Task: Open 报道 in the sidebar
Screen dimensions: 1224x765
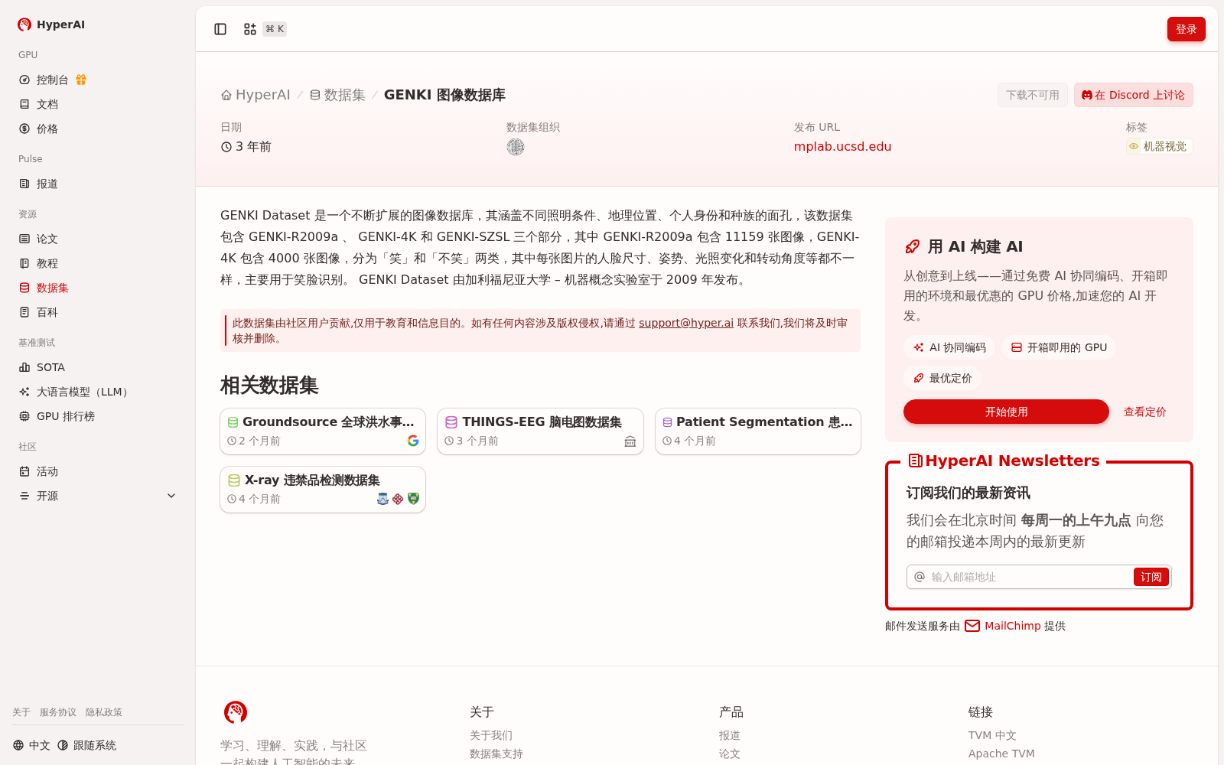Action: pyautogui.click(x=98, y=184)
